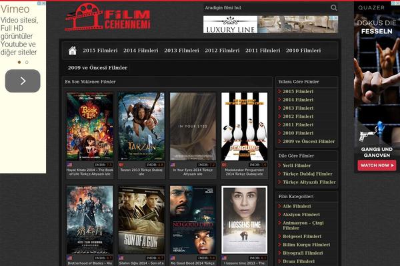Open the Brotherhood of Blades poster
The width and height of the screenshot is (400, 266).
[x=90, y=219]
